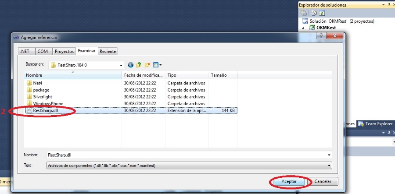The width and height of the screenshot is (395, 194).
Task: Switch to the .NET tab
Action: [25, 51]
